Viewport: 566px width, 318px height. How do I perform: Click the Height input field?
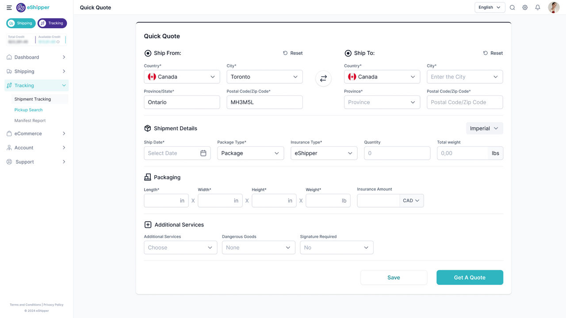(274, 201)
